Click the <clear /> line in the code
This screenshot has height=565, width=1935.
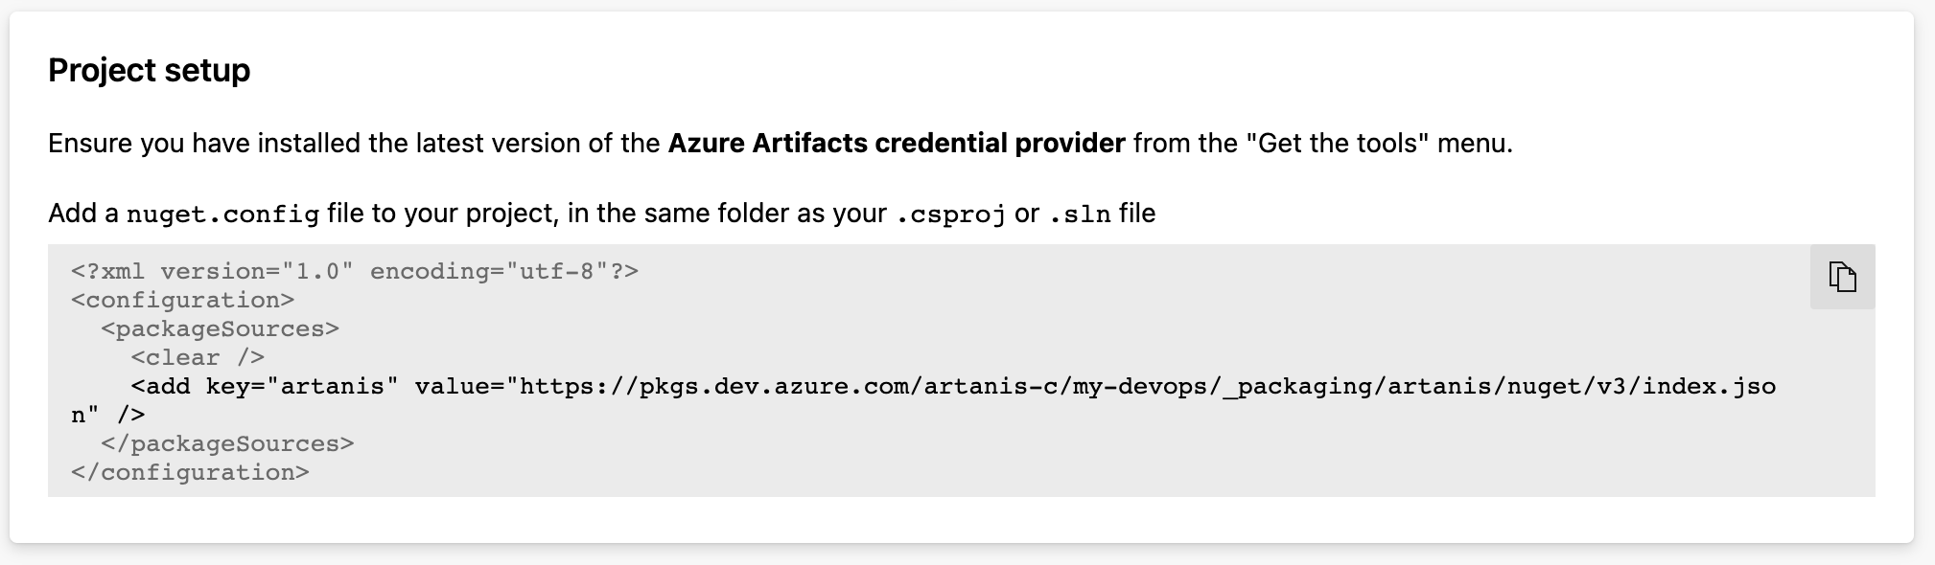click(198, 358)
